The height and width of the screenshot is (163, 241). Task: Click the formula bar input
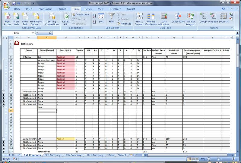click(144, 33)
